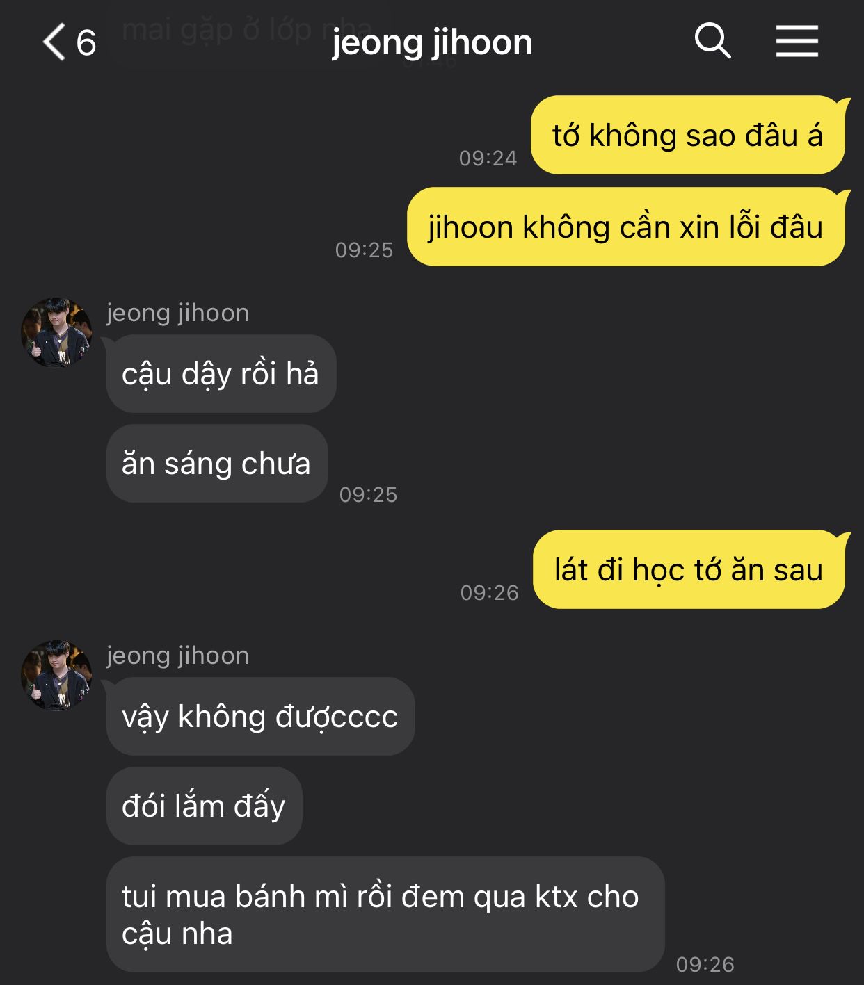Image resolution: width=864 pixels, height=985 pixels.
Task: Tap 'jihoon không cần xin lỗi đâu' message
Action: [626, 227]
